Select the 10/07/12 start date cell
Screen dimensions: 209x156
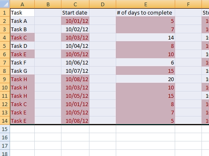click(75, 71)
